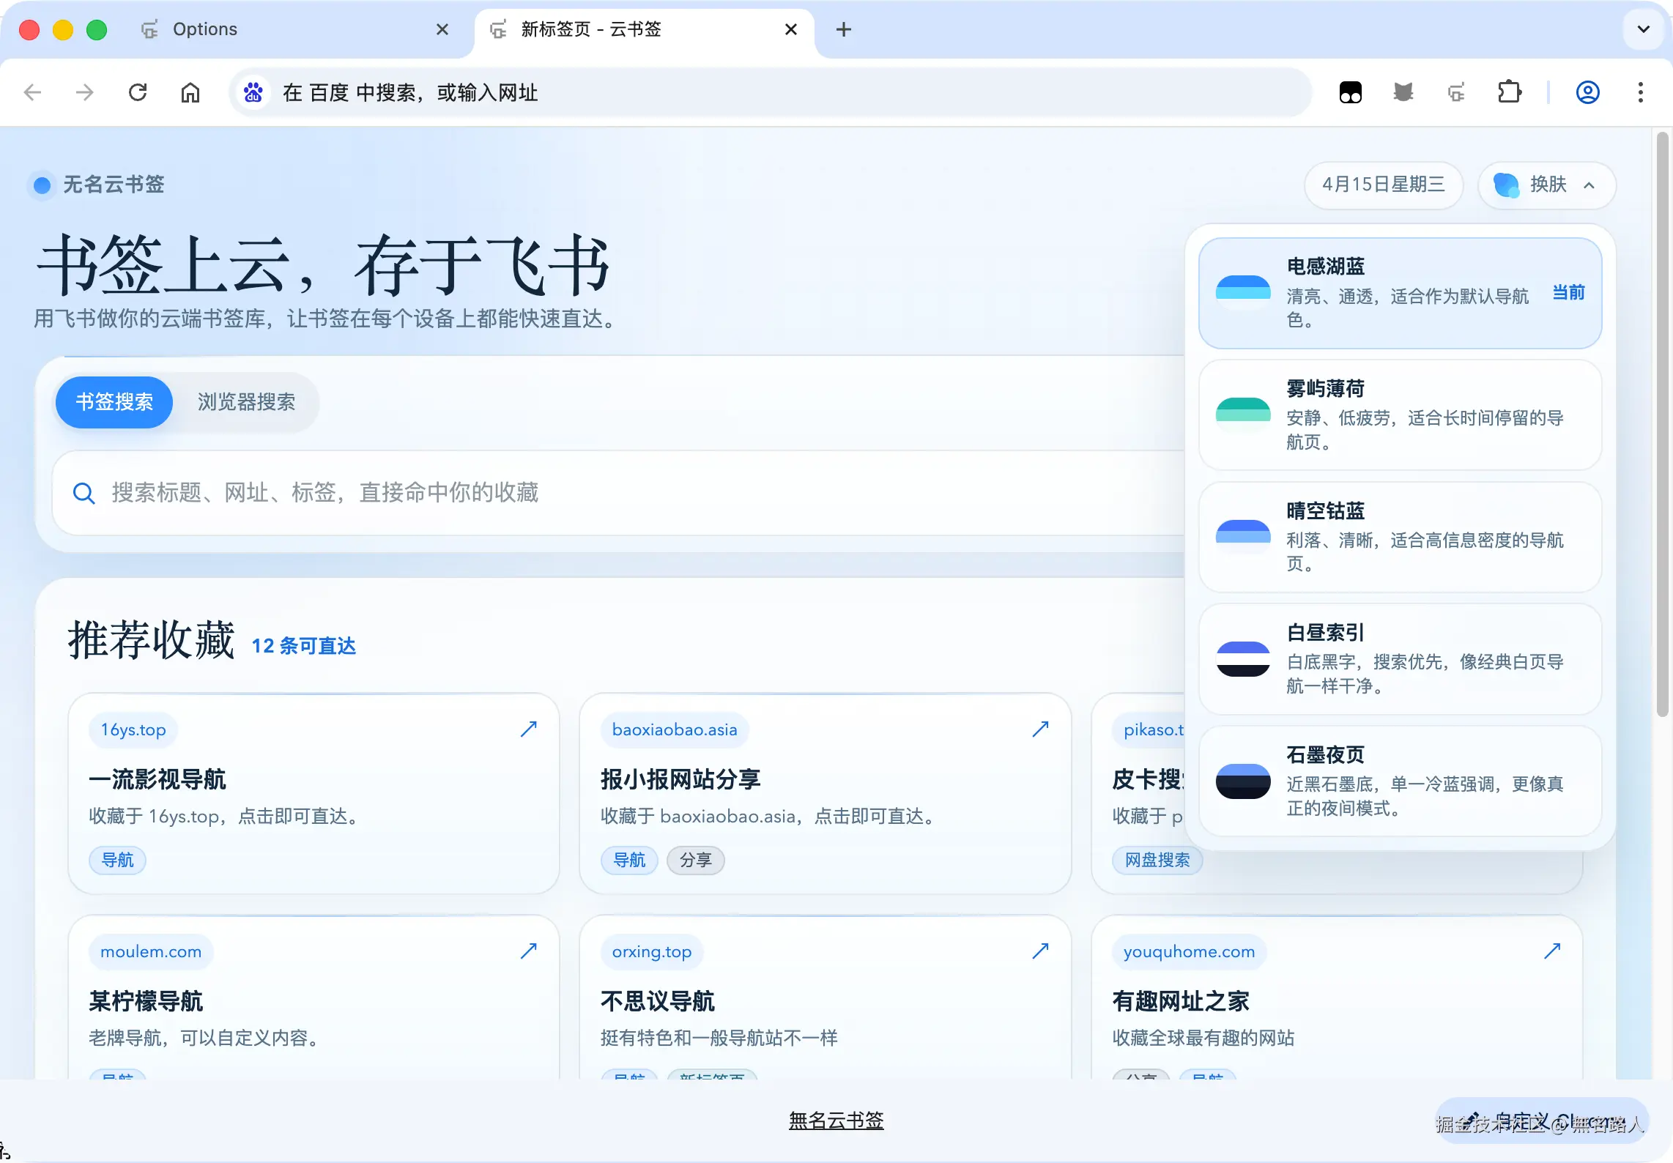Expand the tab list chevron
The width and height of the screenshot is (1673, 1163).
1643,29
